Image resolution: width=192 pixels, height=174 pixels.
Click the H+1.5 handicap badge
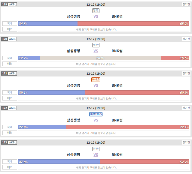[x=96, y=79]
